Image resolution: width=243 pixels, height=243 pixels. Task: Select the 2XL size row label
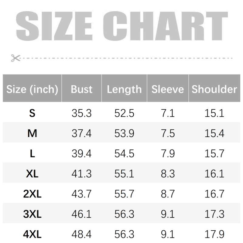32,194
